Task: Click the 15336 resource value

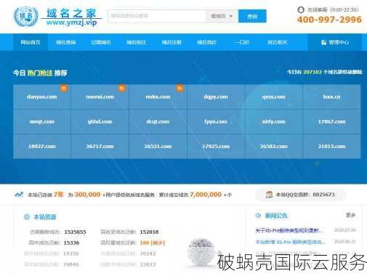Action: (x=71, y=243)
